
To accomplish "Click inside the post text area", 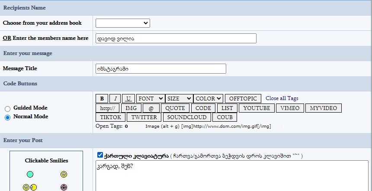I will click(x=232, y=176).
